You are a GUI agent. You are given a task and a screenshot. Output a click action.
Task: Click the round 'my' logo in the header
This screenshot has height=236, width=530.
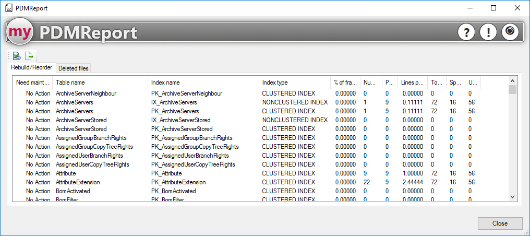coord(20,32)
